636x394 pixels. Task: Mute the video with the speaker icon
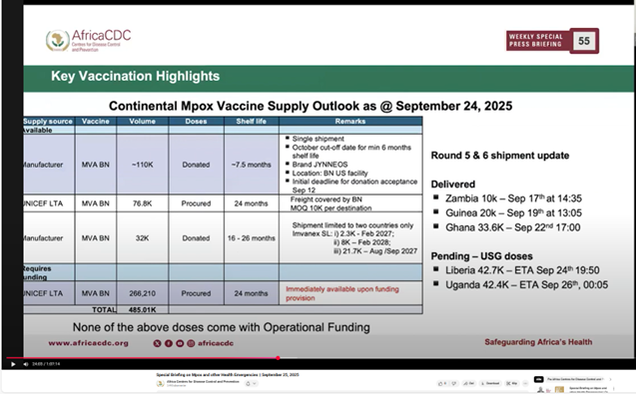(x=26, y=364)
